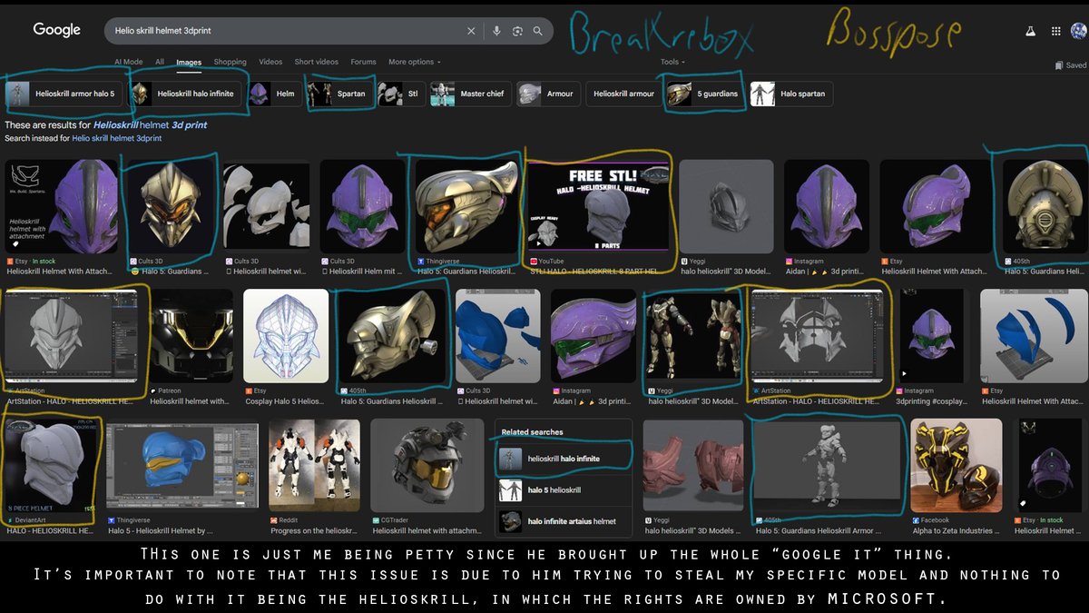Select the Images tab
1089x613 pixels.
189,62
